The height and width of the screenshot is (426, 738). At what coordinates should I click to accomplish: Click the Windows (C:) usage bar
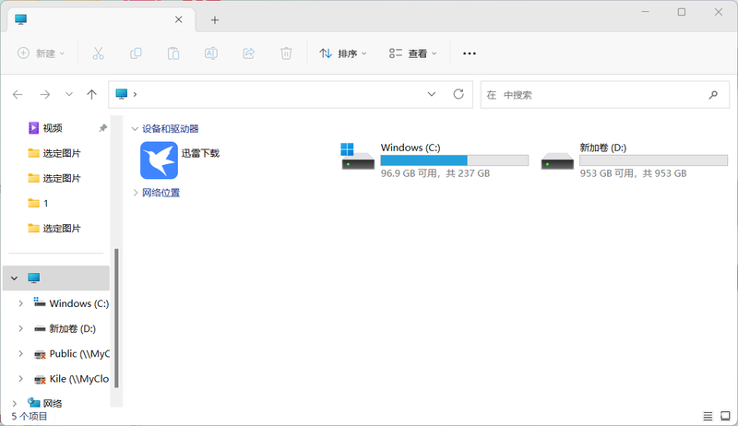click(454, 160)
